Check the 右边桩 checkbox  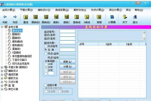point(60,92)
